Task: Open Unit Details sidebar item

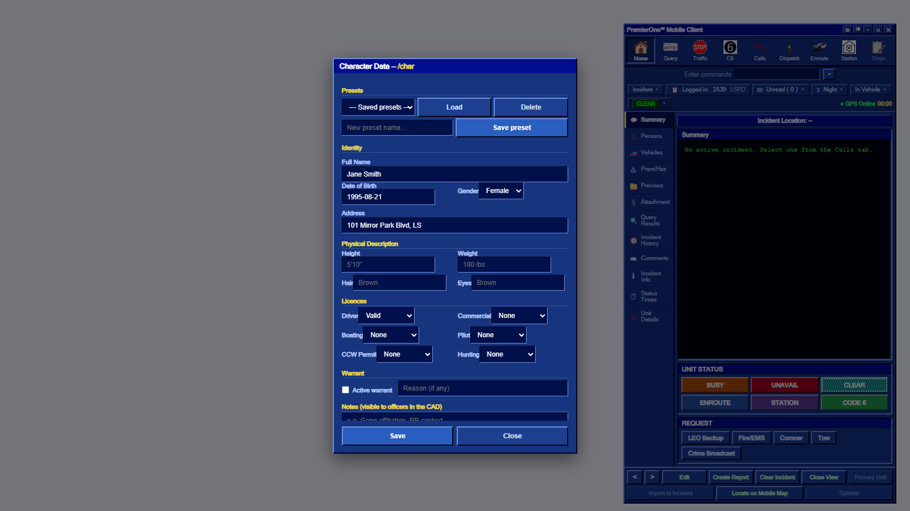Action: click(650, 316)
